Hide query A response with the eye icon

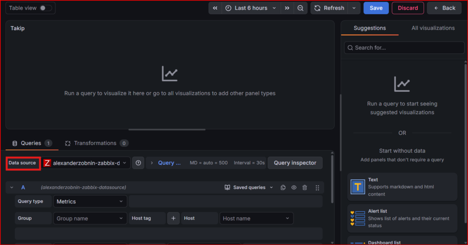294,188
